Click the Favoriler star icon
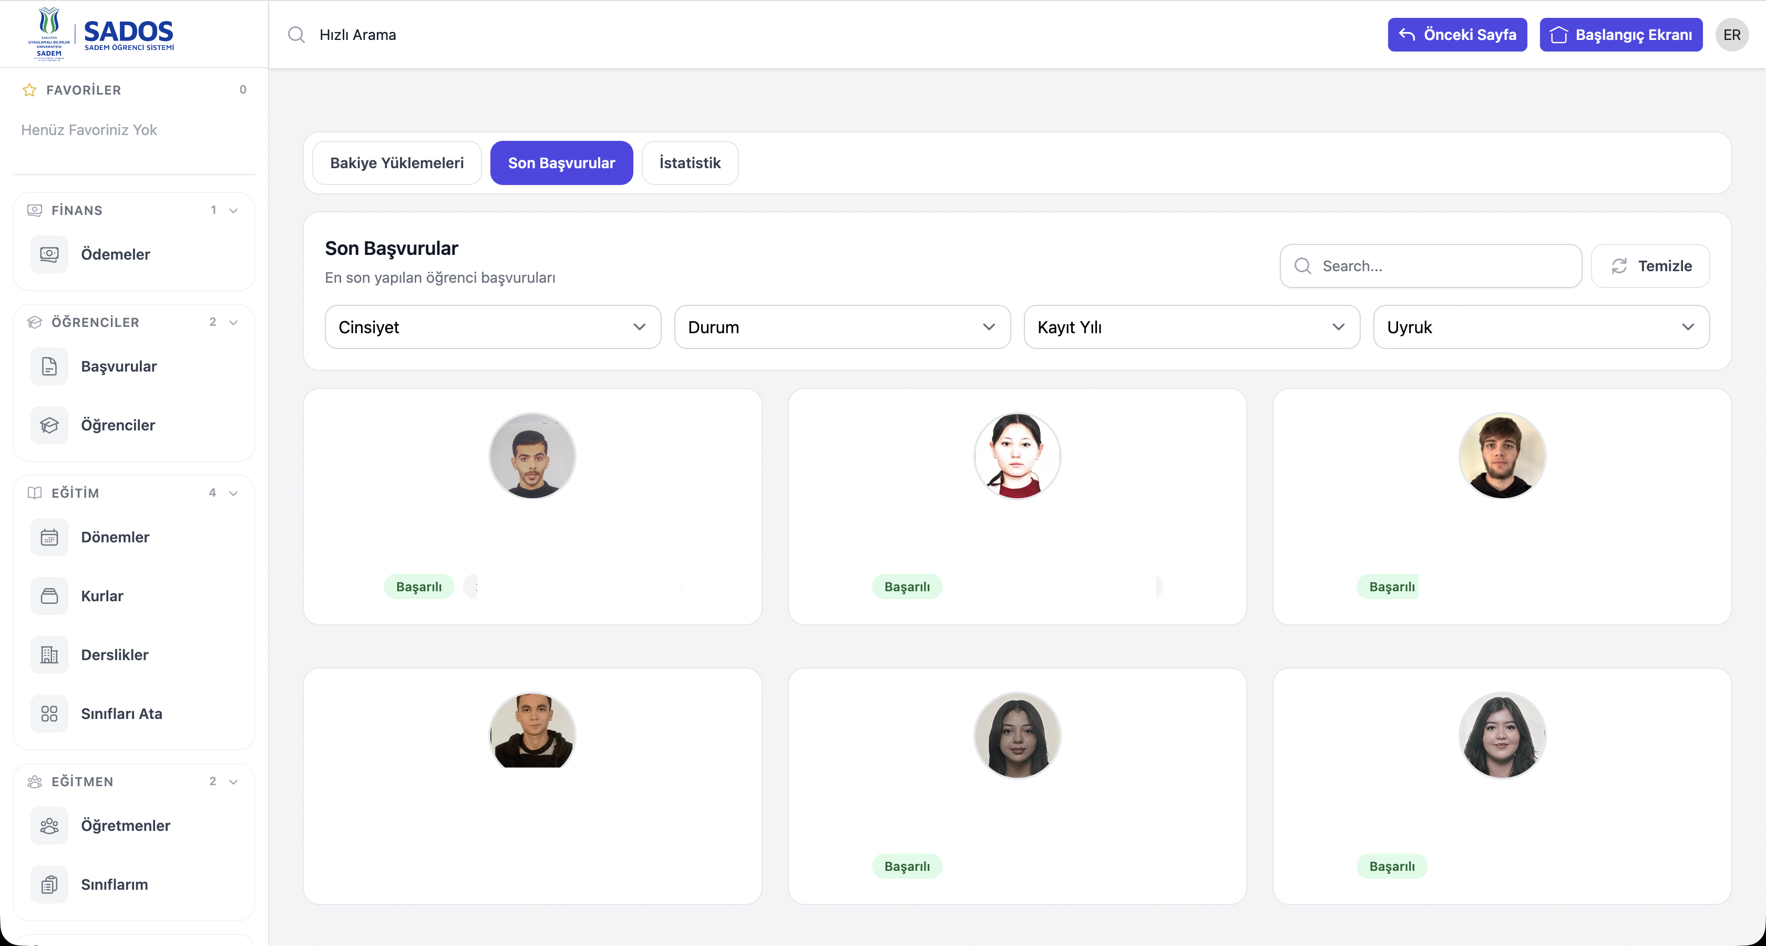This screenshot has height=946, width=1766. 29,90
